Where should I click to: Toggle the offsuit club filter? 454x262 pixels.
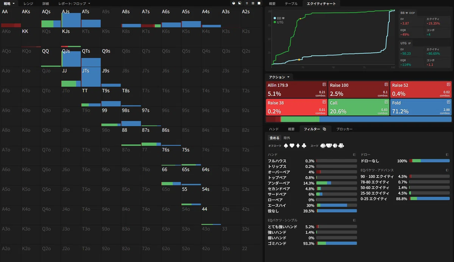point(304,145)
